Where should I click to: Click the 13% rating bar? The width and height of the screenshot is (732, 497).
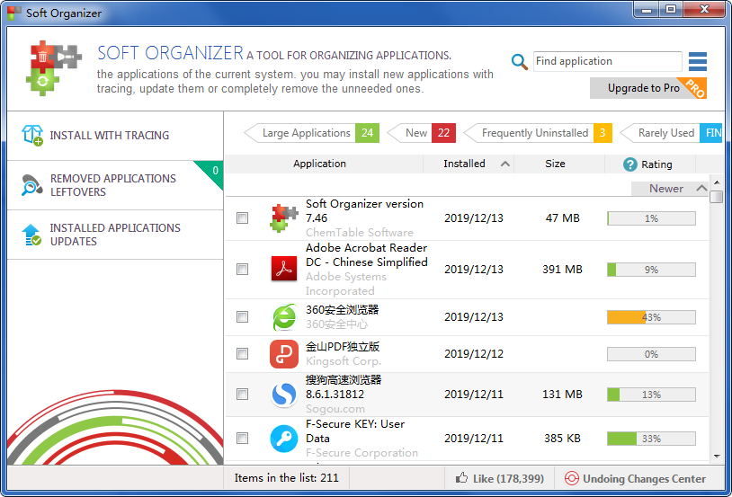651,395
